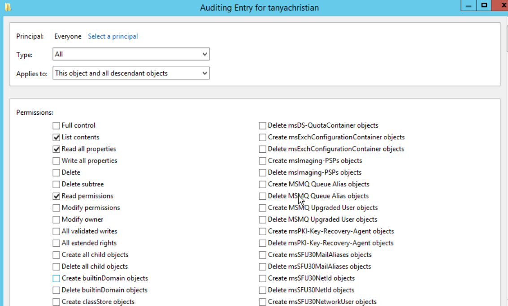Viewport: 508px width, 306px height.
Task: Check Create all child objects
Action: click(56, 255)
